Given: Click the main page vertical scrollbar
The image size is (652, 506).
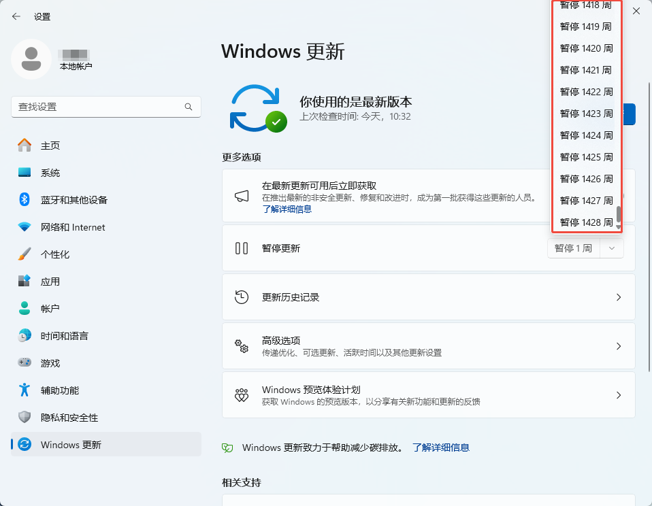Looking at the screenshot, I should pos(649,227).
